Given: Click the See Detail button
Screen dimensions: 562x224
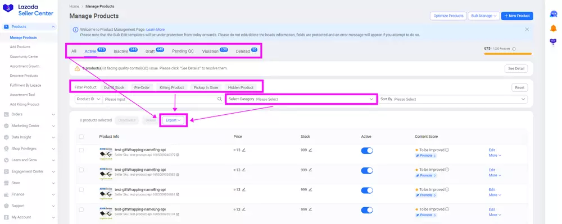Looking at the screenshot, I should 516,68.
